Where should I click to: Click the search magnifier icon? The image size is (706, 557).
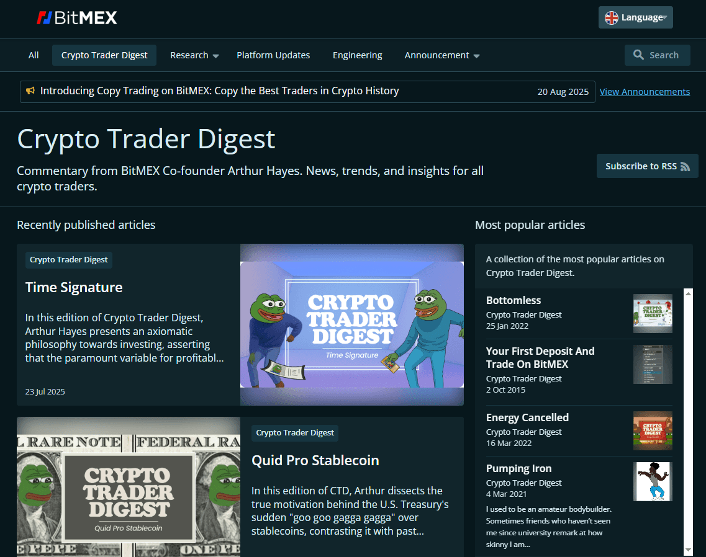638,55
